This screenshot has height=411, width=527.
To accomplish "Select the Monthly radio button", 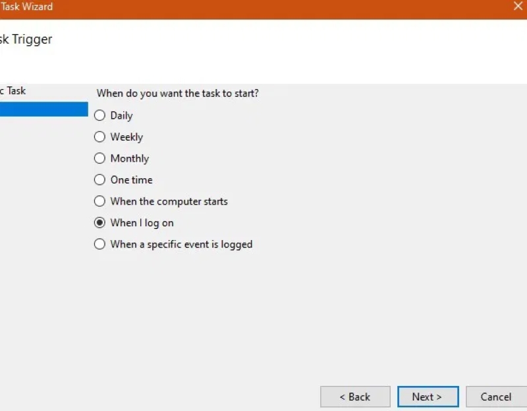I will pyautogui.click(x=99, y=158).
